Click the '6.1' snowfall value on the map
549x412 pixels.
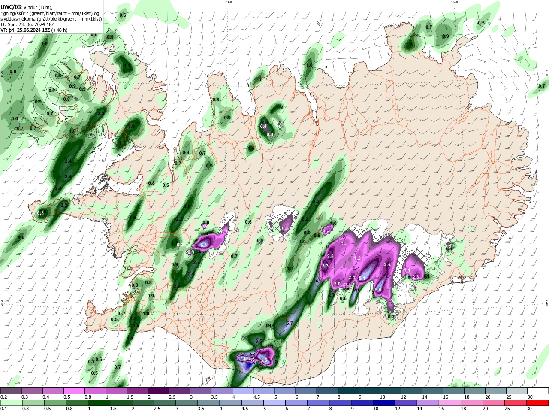(x=204, y=245)
